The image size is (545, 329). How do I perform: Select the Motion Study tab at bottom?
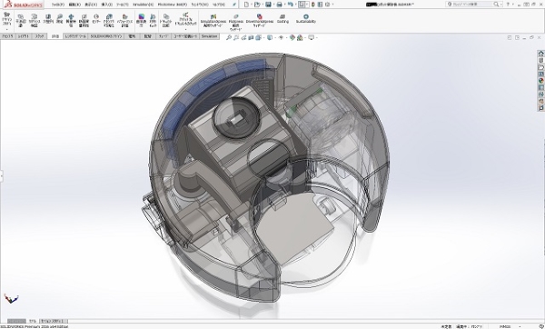[53, 321]
